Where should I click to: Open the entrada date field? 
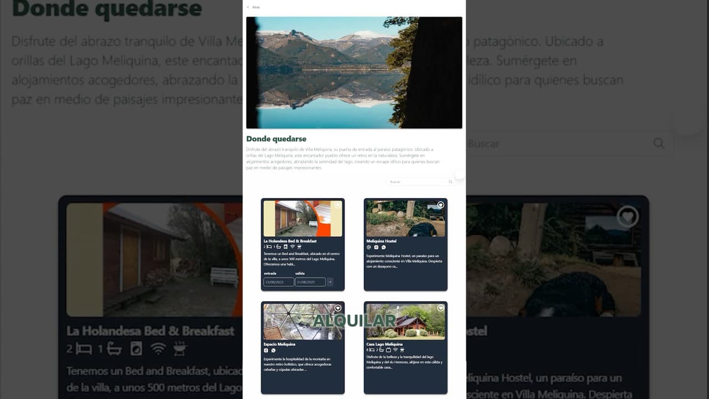click(279, 282)
